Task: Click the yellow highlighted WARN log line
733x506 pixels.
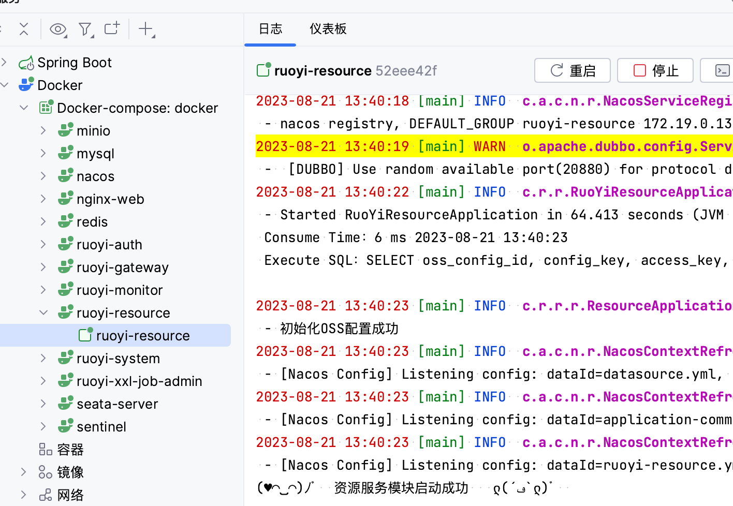Action: [x=494, y=146]
